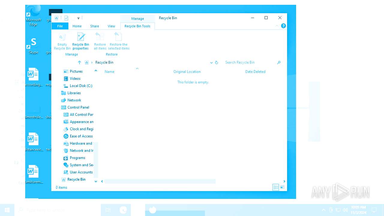The width and height of the screenshot is (384, 216).
Task: Open Help via the question mark icon
Action: [x=283, y=26]
